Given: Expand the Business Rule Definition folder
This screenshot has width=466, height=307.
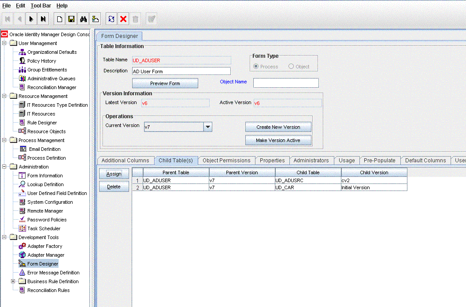Looking at the screenshot, I should point(13,281).
